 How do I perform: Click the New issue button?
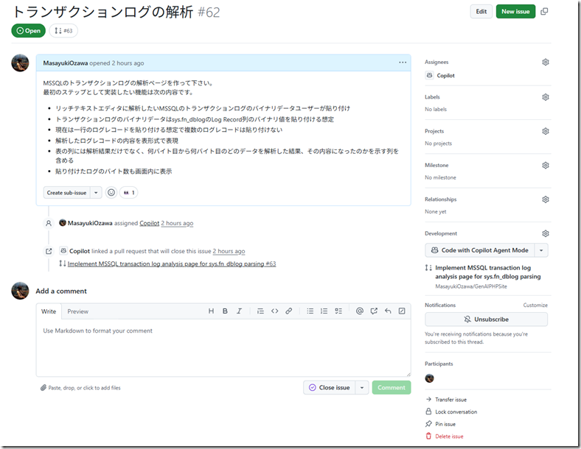point(515,12)
